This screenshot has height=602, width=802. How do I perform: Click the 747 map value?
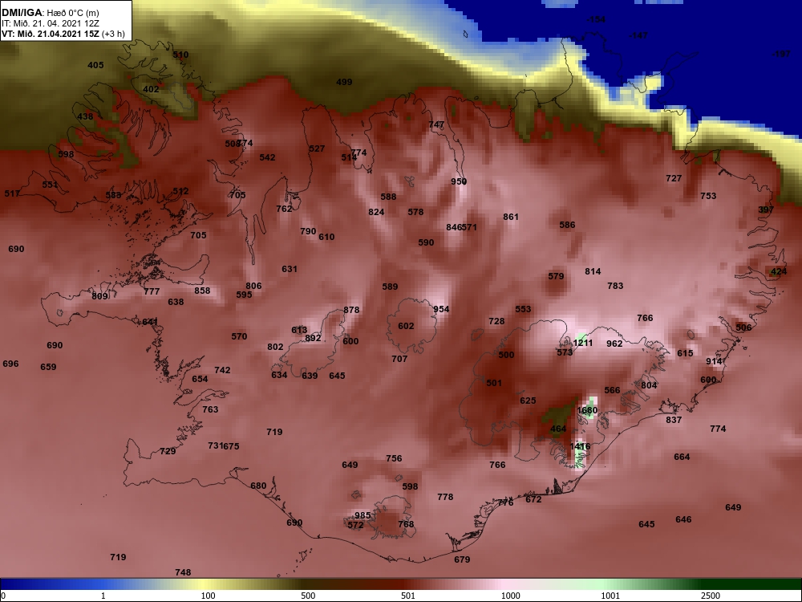coord(436,125)
